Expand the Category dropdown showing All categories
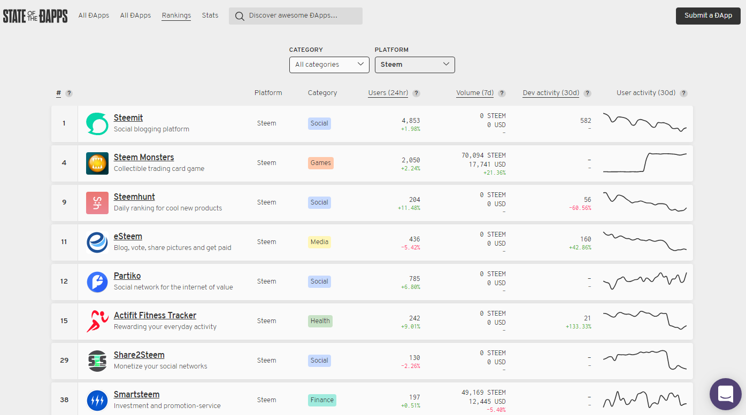This screenshot has width=746, height=415. pos(329,65)
